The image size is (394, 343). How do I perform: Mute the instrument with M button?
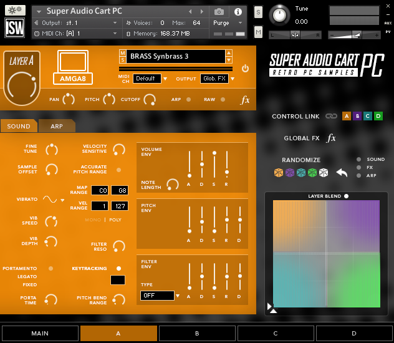click(x=258, y=32)
